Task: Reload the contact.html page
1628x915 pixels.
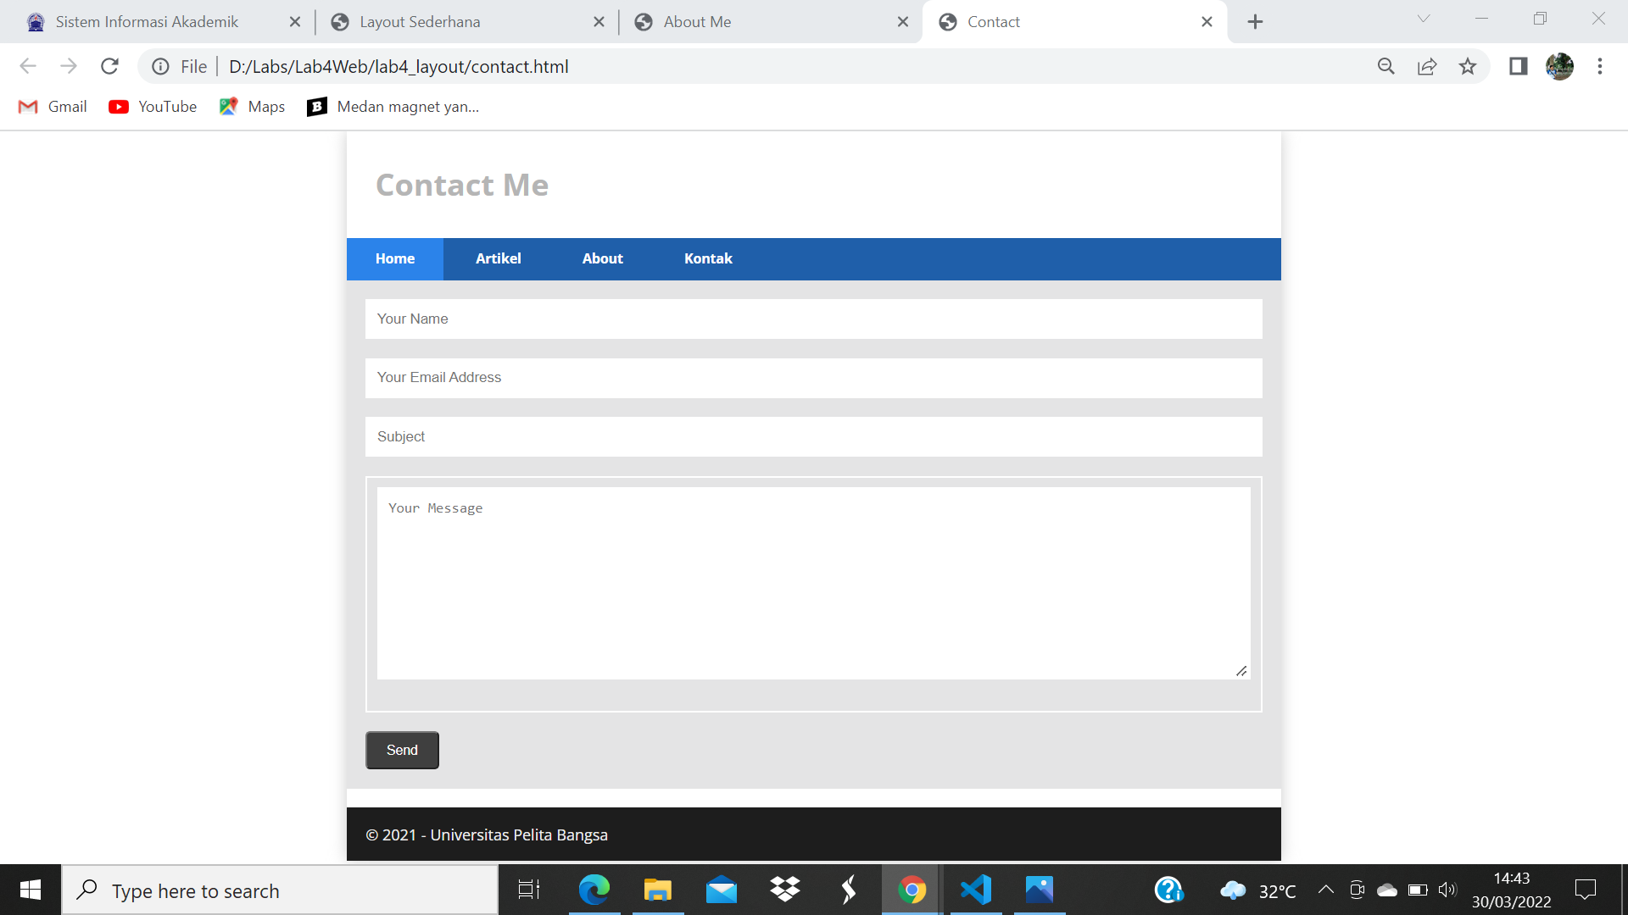Action: (x=109, y=66)
